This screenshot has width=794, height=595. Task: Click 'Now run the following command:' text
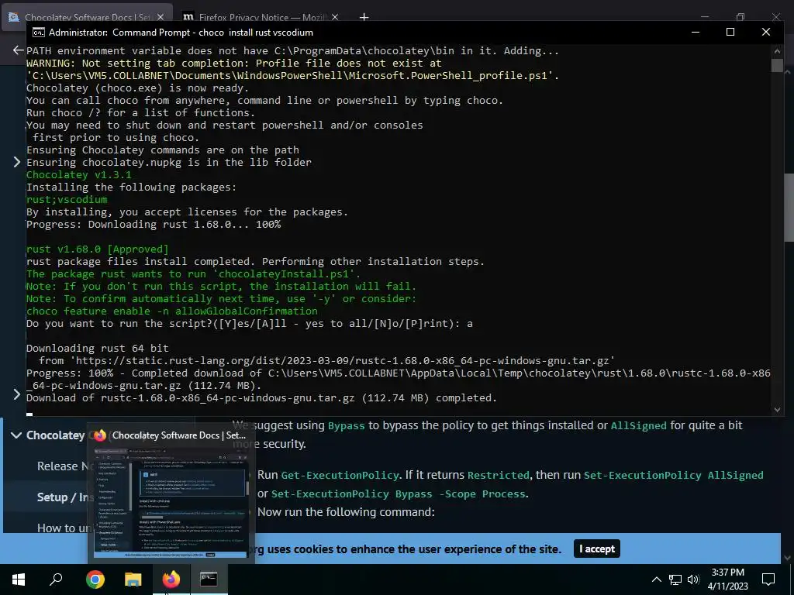pos(346,512)
